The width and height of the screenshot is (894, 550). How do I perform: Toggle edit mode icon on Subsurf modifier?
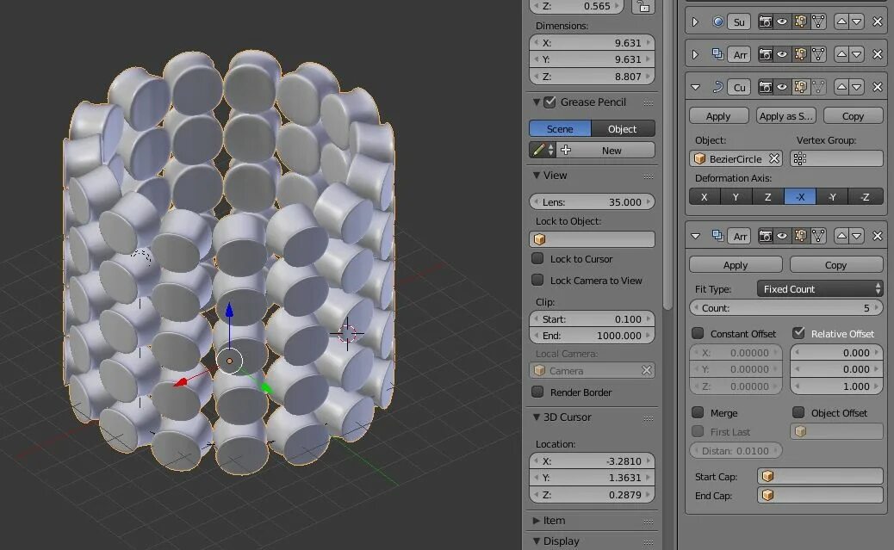(800, 22)
